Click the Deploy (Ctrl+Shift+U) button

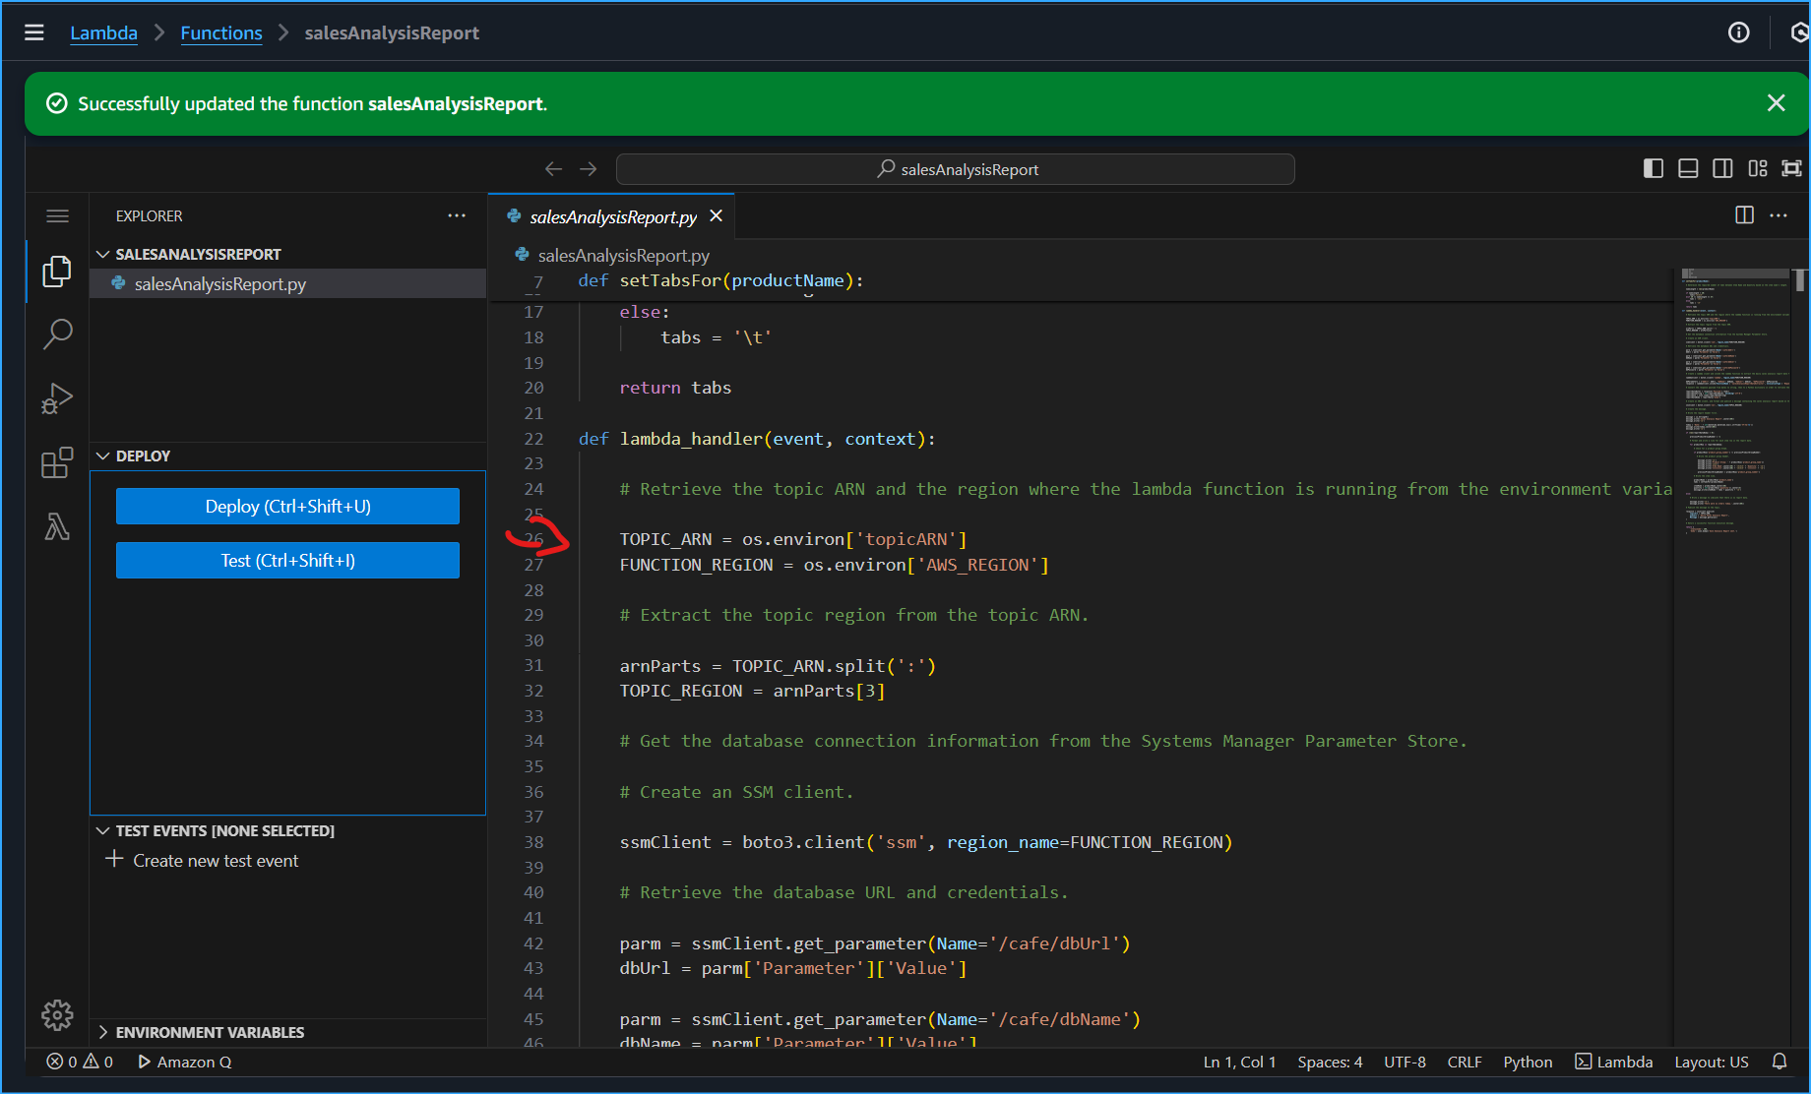pyautogui.click(x=287, y=507)
